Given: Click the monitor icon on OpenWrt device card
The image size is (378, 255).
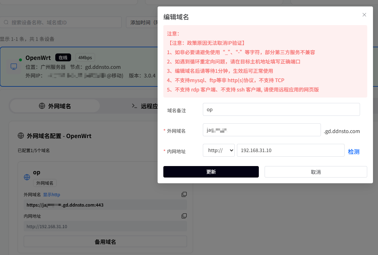Looking at the screenshot, I should [14, 67].
